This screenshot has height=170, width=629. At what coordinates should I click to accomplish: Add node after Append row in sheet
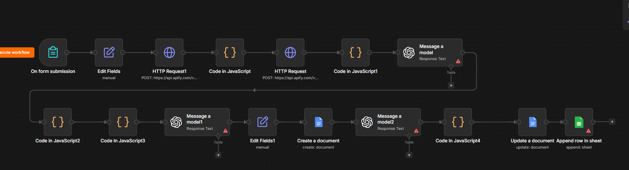612,122
